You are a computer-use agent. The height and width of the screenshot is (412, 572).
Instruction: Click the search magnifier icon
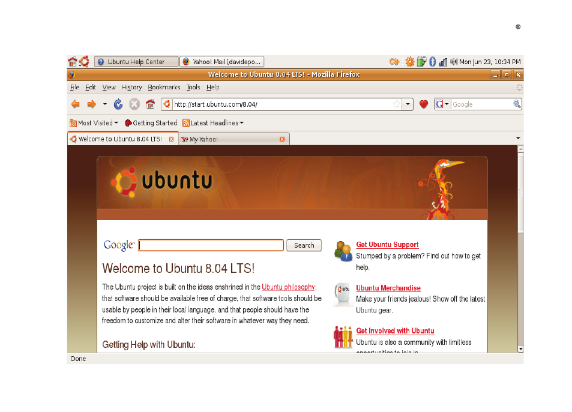click(x=517, y=104)
